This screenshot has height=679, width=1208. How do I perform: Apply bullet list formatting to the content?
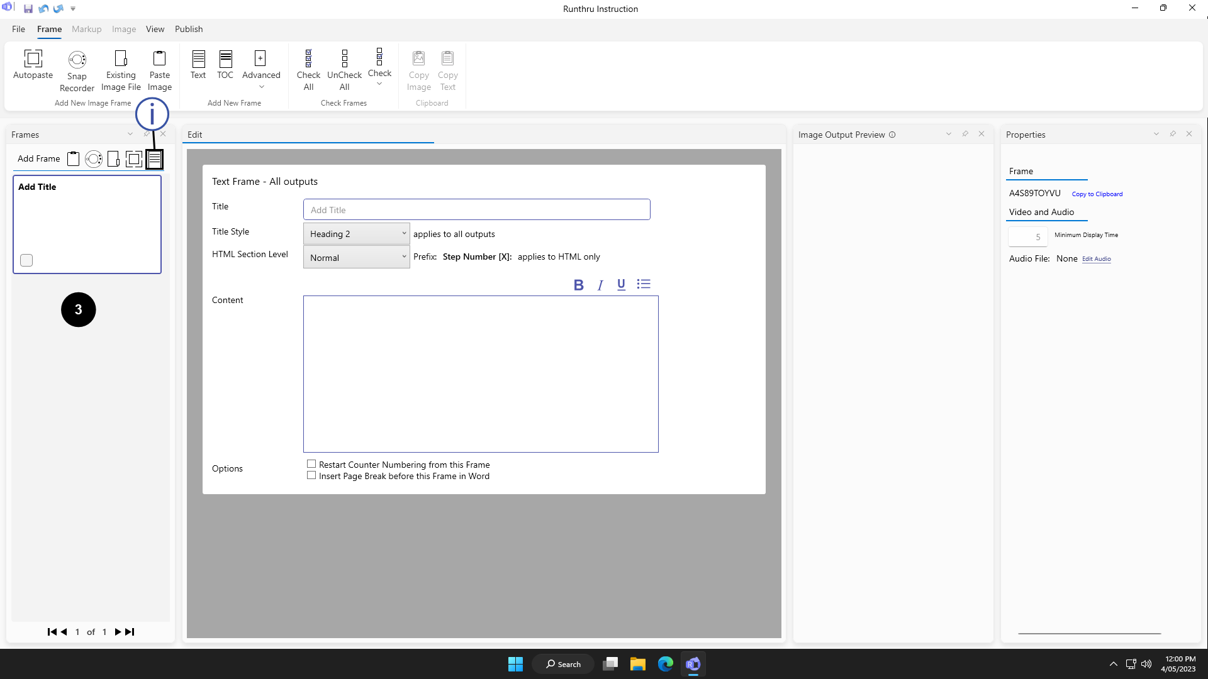pos(643,284)
